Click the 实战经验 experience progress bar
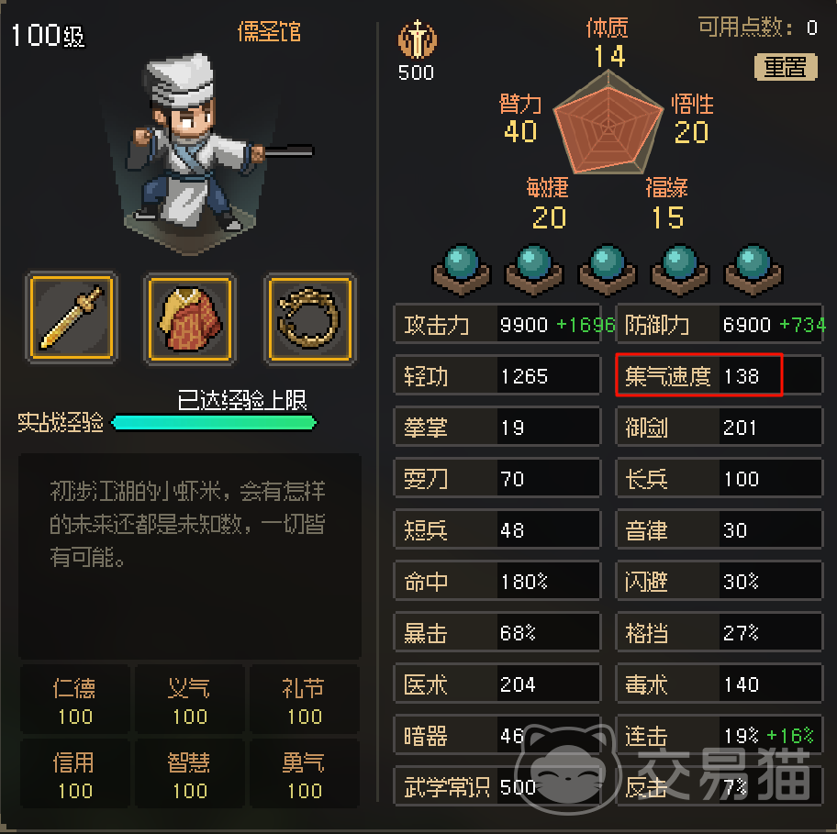This screenshot has width=837, height=834. (214, 423)
